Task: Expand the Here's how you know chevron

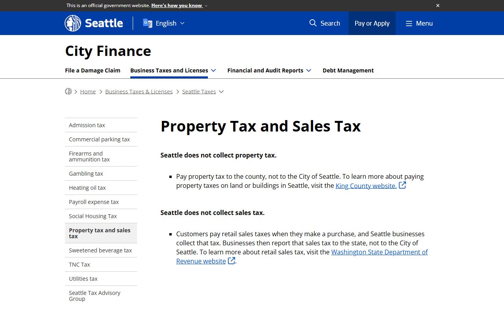Action: (206, 6)
